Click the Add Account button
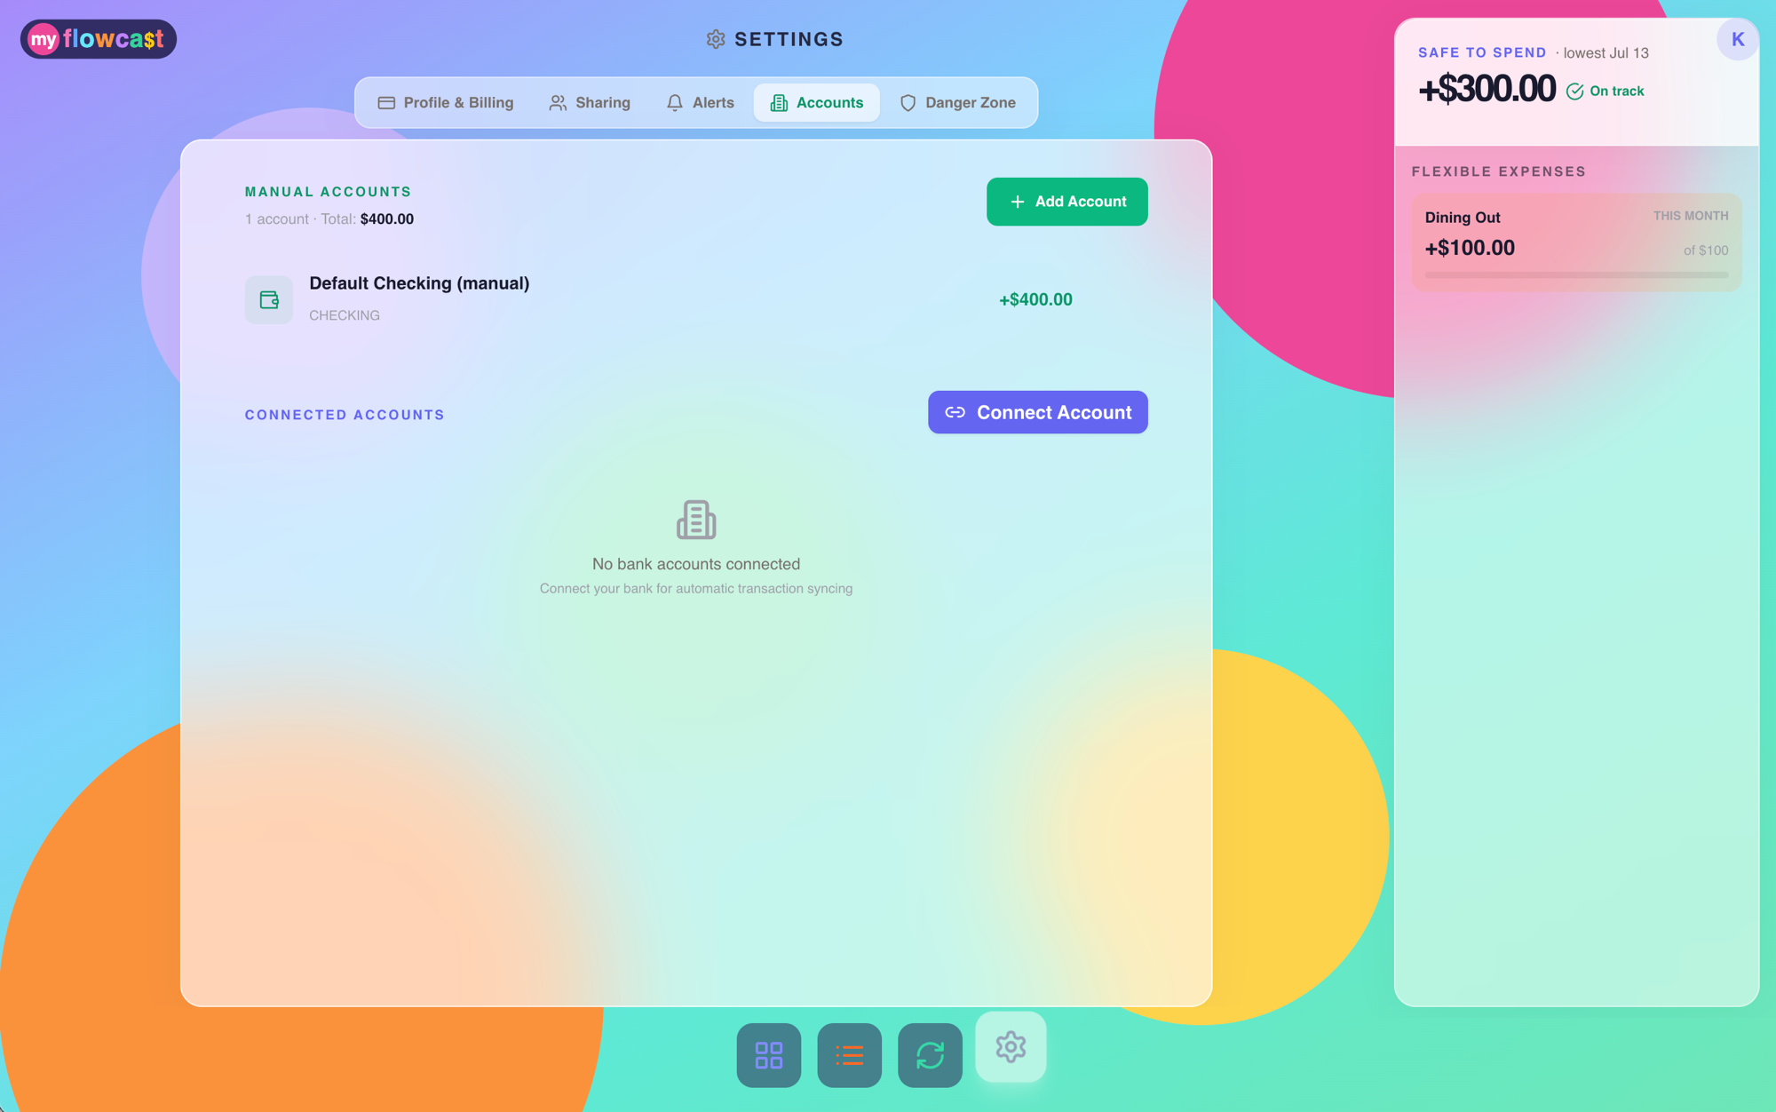The height and width of the screenshot is (1112, 1776). point(1066,202)
